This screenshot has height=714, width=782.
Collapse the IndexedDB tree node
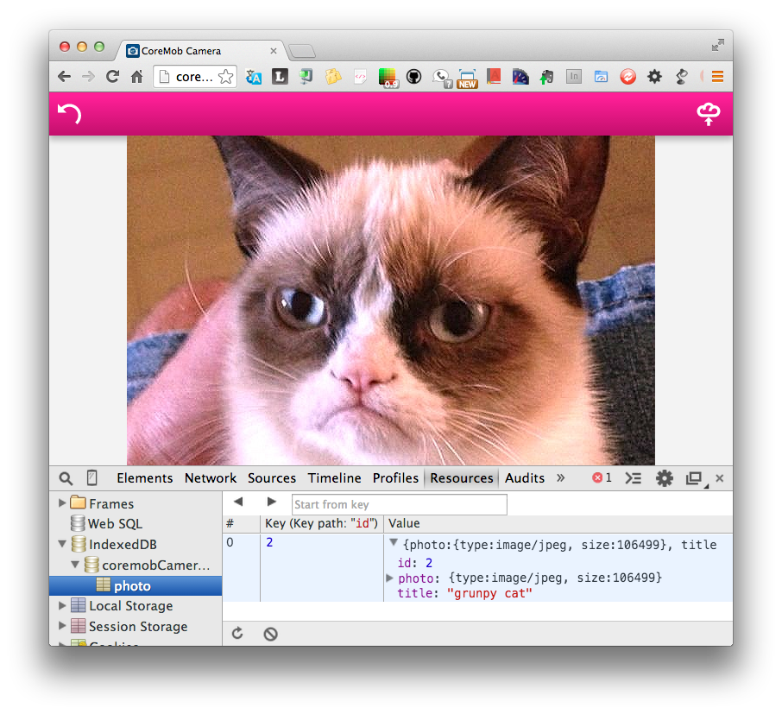pos(62,545)
